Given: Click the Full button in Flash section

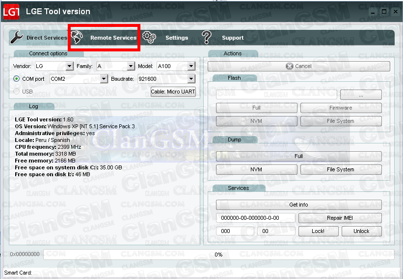Looking at the screenshot, I should pos(257,108).
